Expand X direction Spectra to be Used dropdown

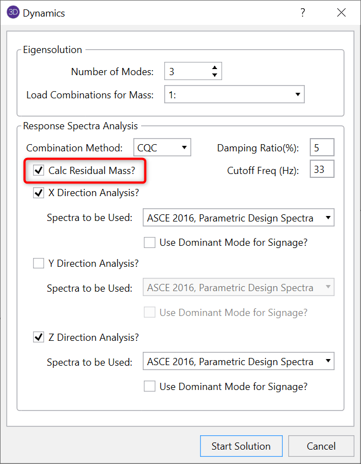238,218
